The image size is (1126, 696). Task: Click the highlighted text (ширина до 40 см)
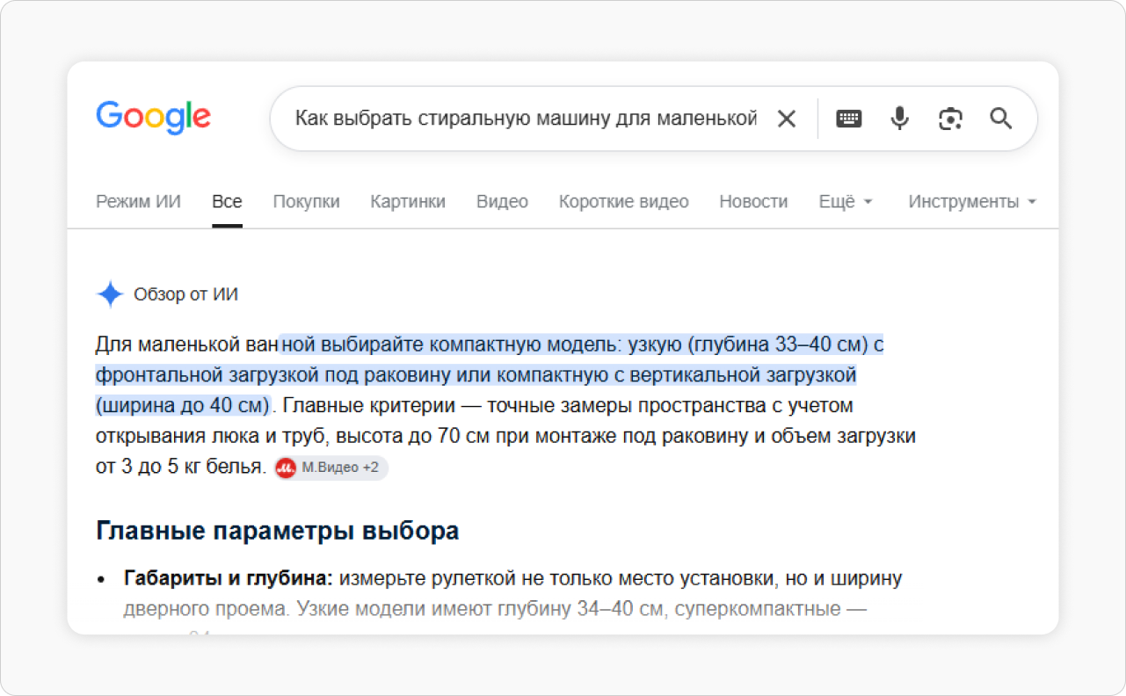tap(182, 406)
